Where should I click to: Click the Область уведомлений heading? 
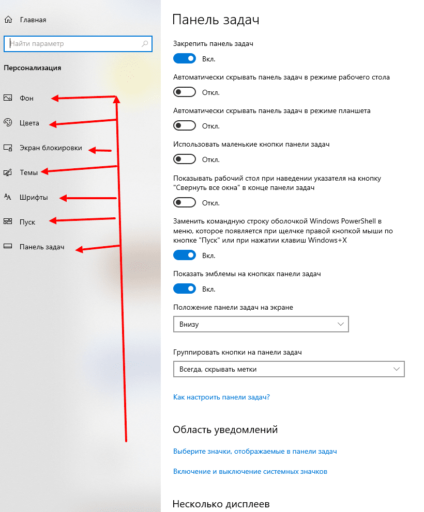(x=225, y=430)
